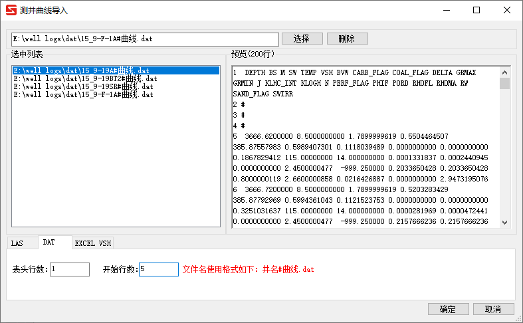Click preview scrollbar down arrow
The image size is (523, 323).
click(504, 223)
